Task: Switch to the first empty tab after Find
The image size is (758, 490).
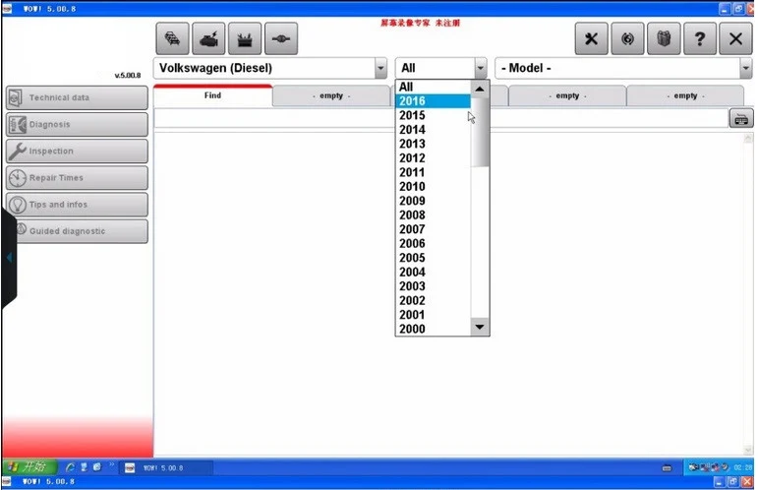Action: [331, 95]
